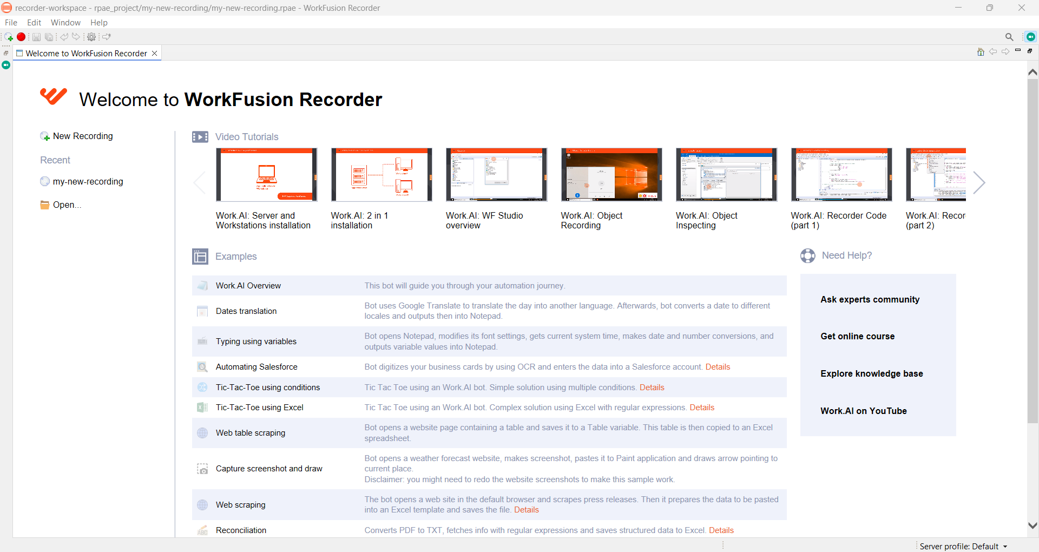Open settings via the gear toolbar icon
1039x552 pixels.
(91, 37)
